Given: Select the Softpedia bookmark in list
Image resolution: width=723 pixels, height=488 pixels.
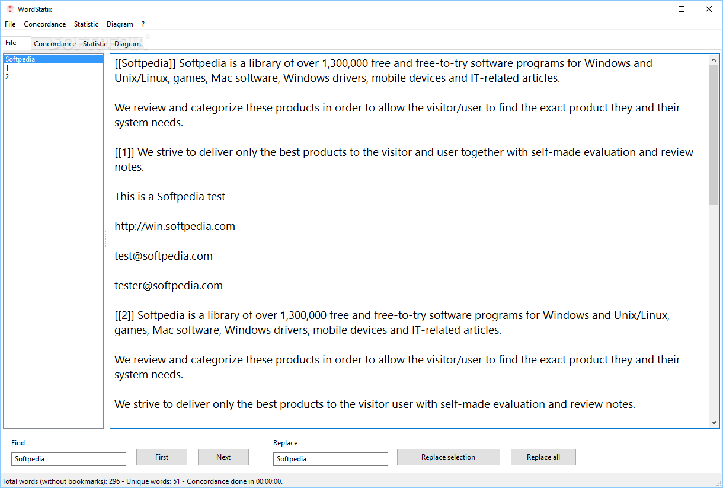Looking at the screenshot, I should click(x=53, y=59).
